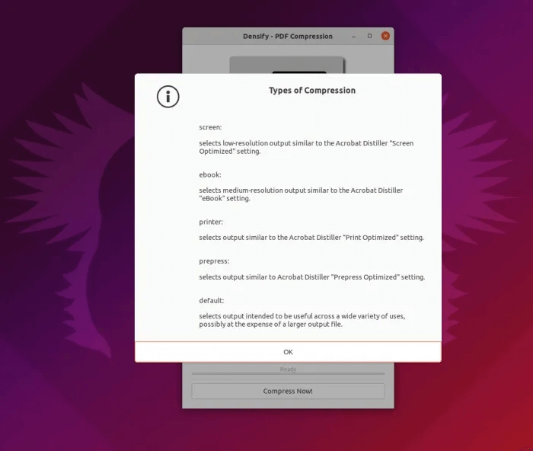Click the "ebook:" label
The width and height of the screenshot is (533, 451).
(210, 174)
